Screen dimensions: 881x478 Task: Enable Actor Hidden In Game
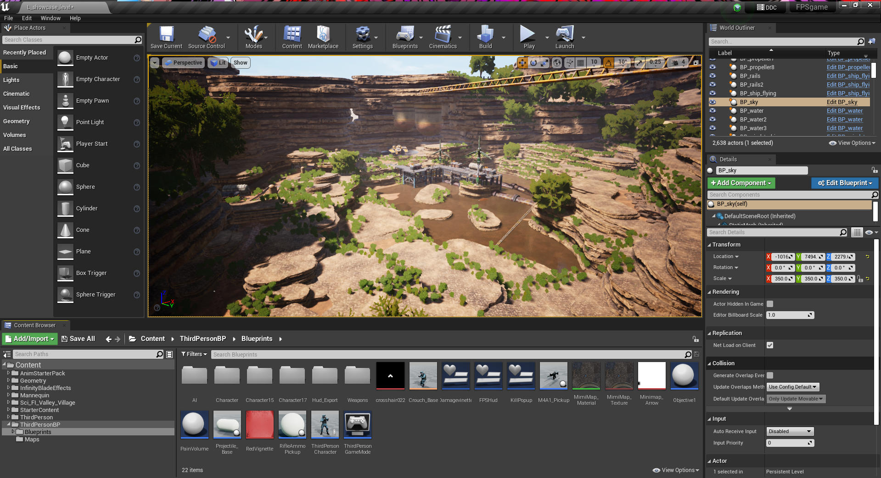pos(769,304)
